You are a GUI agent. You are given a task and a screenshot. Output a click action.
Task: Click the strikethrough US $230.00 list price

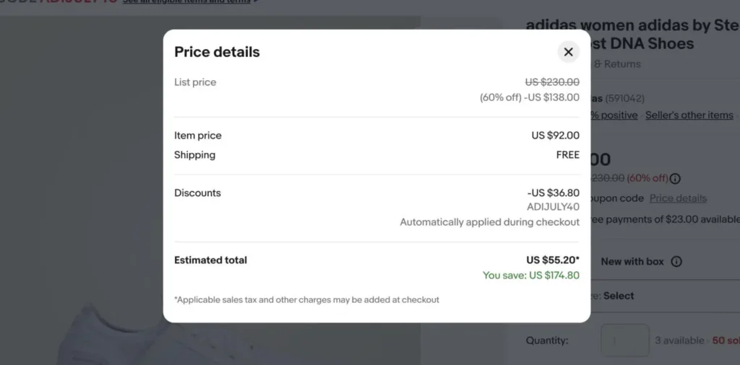[552, 82]
